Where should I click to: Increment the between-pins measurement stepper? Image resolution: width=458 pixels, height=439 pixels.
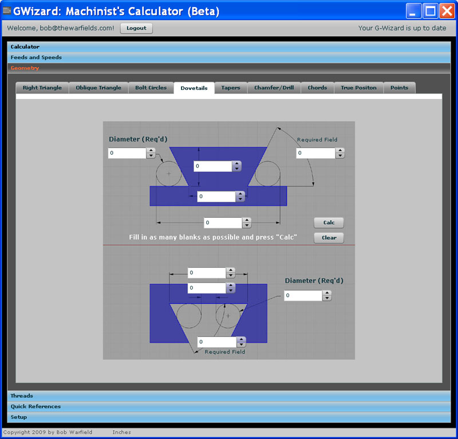(231, 285)
